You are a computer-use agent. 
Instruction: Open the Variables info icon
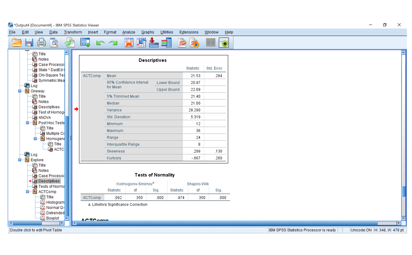[166, 43]
